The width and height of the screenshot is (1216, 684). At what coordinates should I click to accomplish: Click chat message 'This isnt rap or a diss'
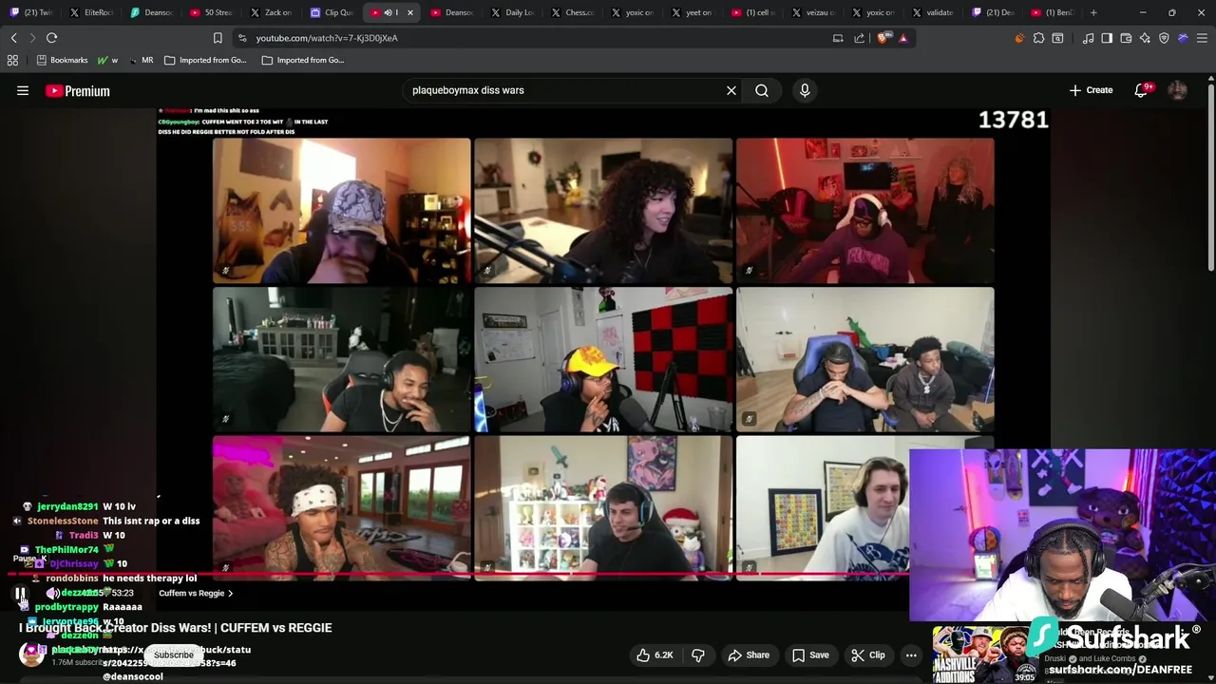click(x=151, y=521)
